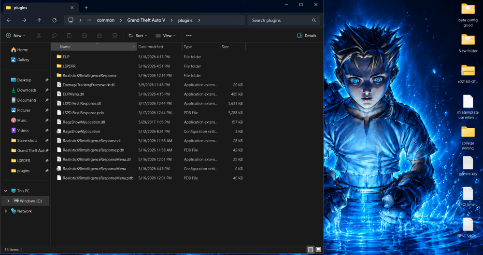Select LSPD First Response.pdb file
The image size is (483, 255).
tap(80, 113)
